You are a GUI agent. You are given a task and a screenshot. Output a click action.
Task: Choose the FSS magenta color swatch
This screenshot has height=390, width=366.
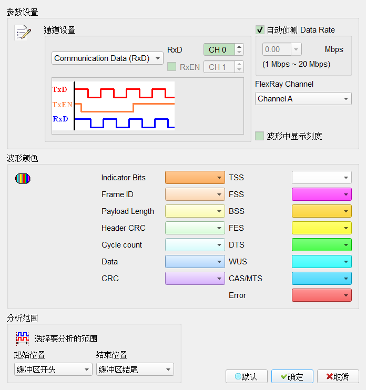coord(322,194)
